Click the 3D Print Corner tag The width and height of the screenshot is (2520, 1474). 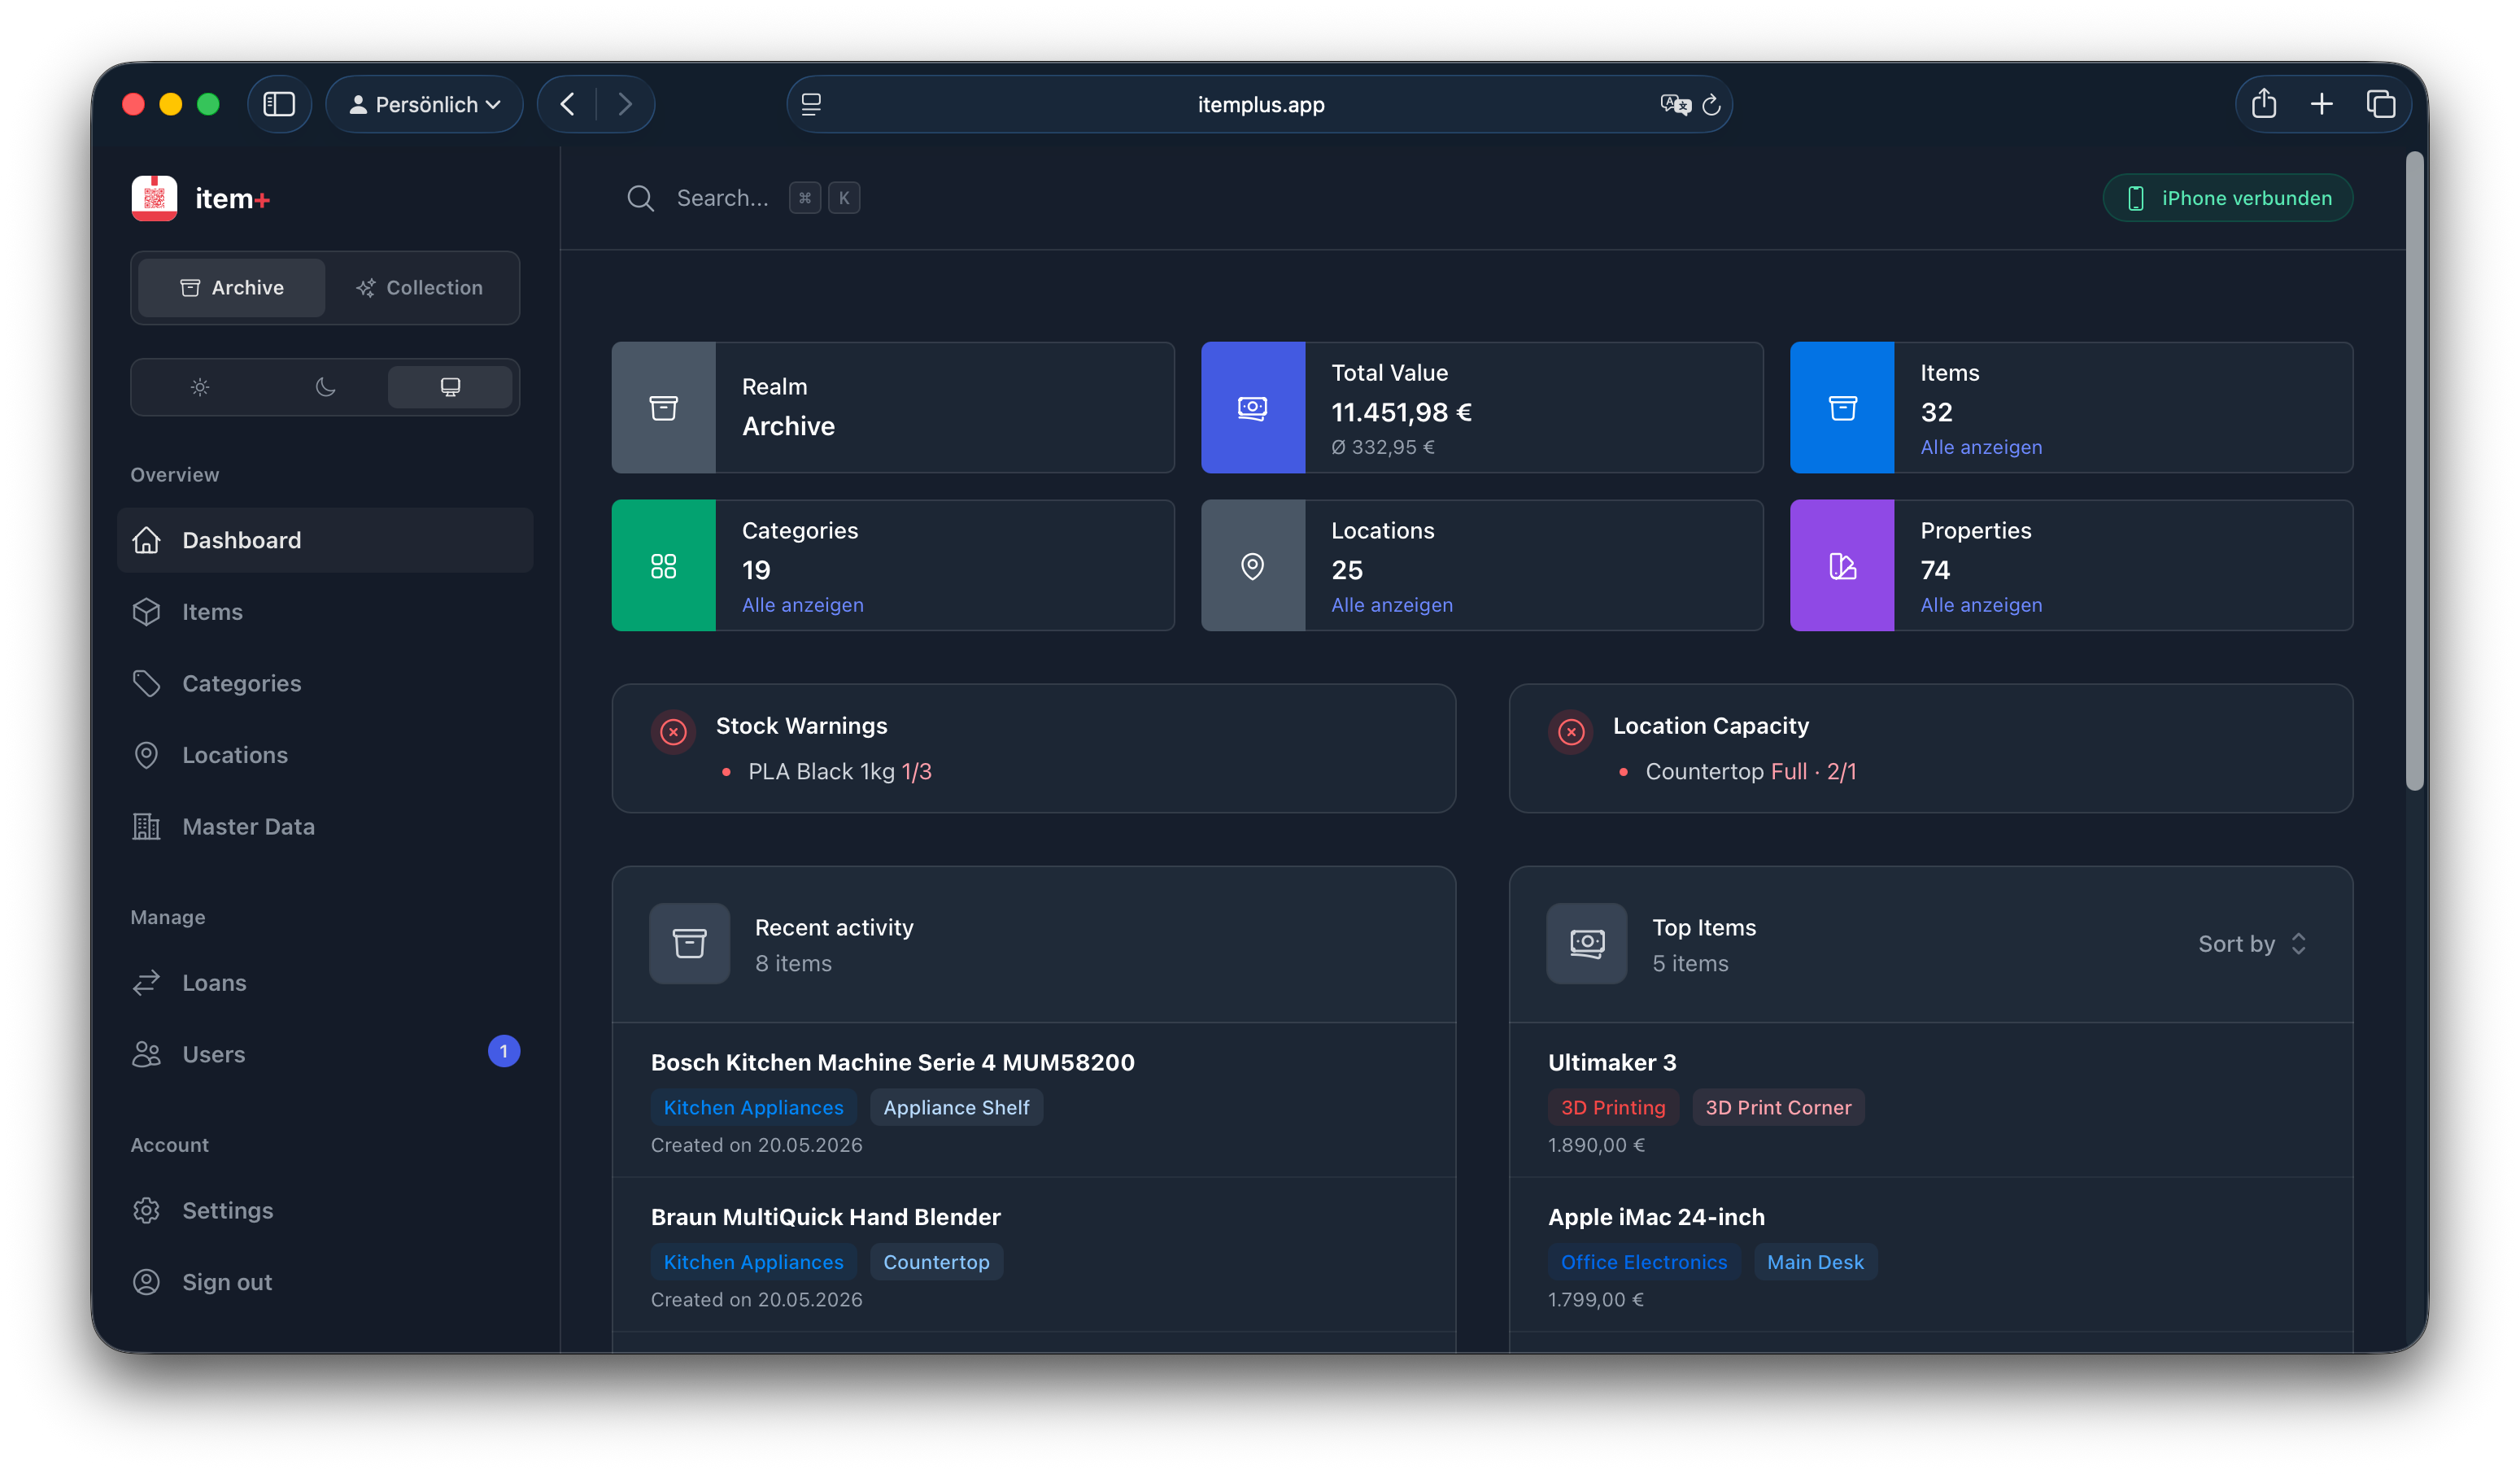tap(1778, 1107)
